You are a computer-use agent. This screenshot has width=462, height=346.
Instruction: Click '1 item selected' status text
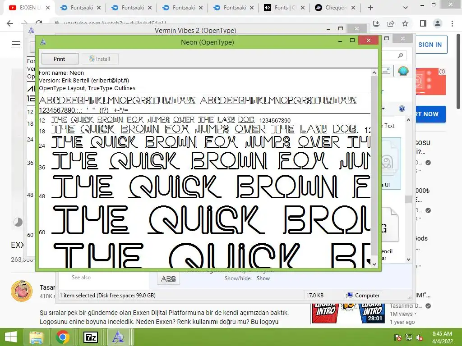[x=107, y=296]
